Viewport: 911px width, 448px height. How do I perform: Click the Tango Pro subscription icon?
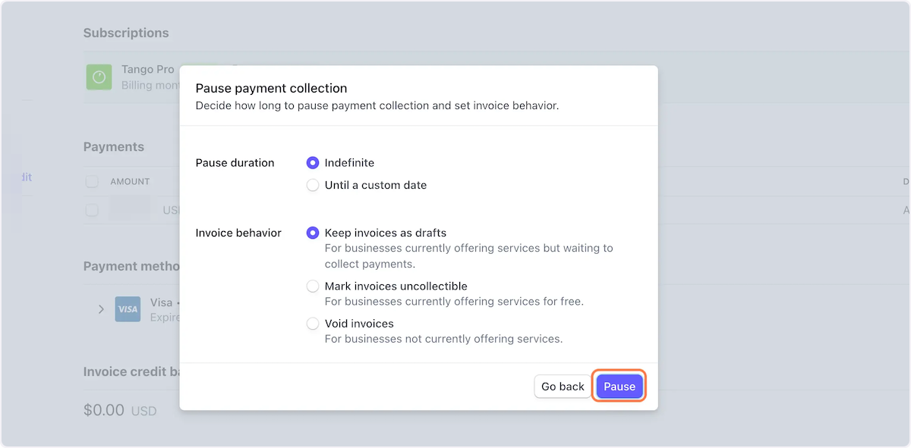pyautogui.click(x=99, y=77)
